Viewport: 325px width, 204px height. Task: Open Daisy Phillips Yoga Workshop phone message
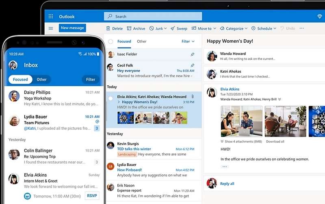54,98
